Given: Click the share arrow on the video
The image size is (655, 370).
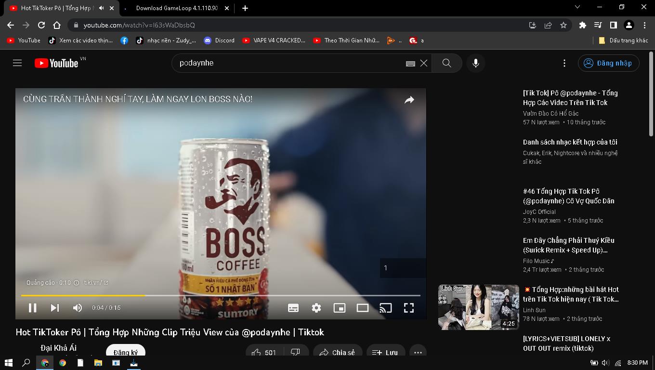Looking at the screenshot, I should [x=409, y=100].
